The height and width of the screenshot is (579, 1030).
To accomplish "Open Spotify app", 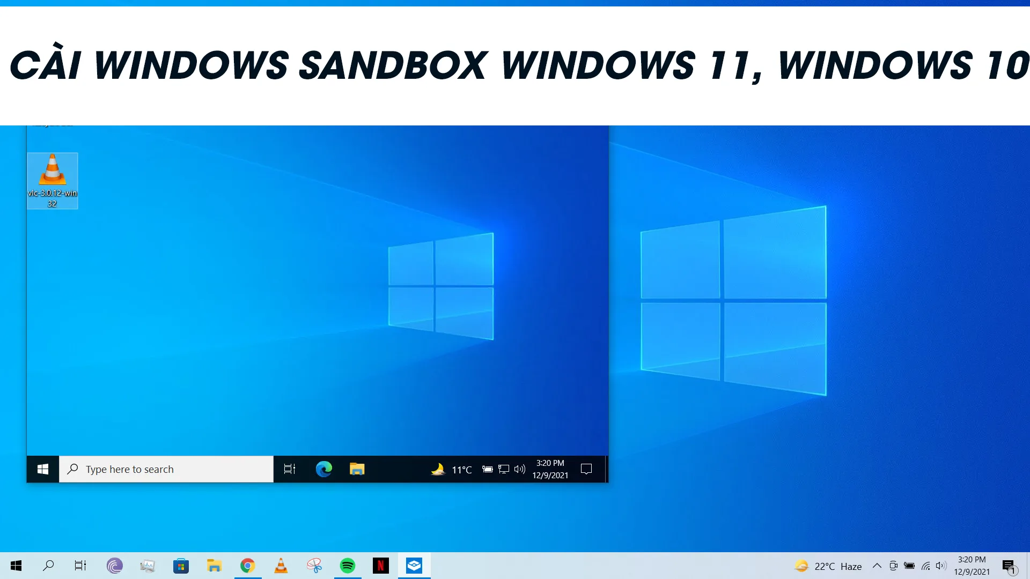I will [347, 566].
